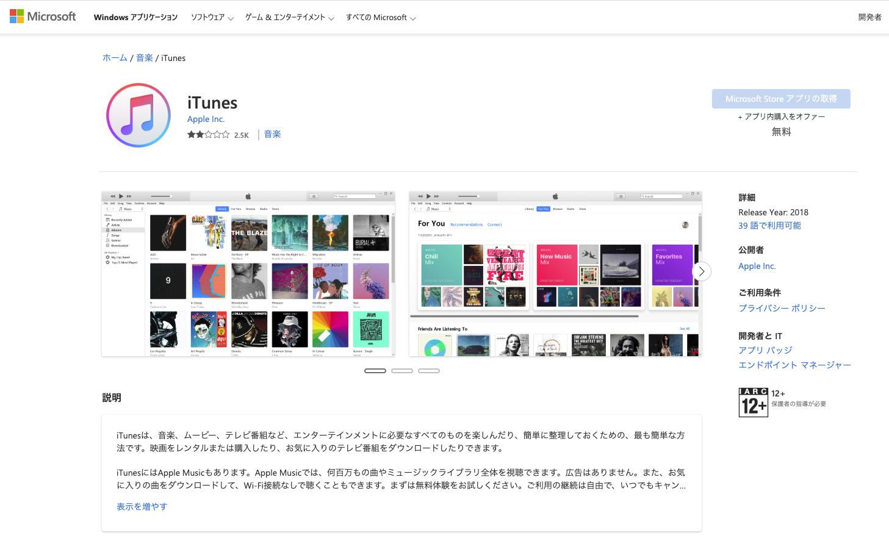Click the iTunes app icon

139,115
